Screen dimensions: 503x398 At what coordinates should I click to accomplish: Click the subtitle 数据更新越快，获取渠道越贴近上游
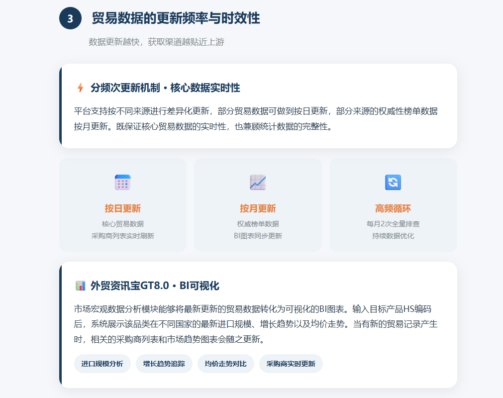(157, 42)
